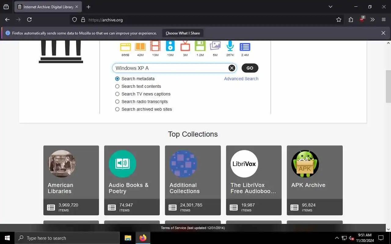Select Search archived web sites radio button

pos(117,109)
